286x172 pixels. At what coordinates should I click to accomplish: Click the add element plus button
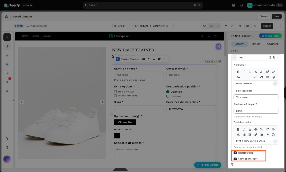[7, 37]
